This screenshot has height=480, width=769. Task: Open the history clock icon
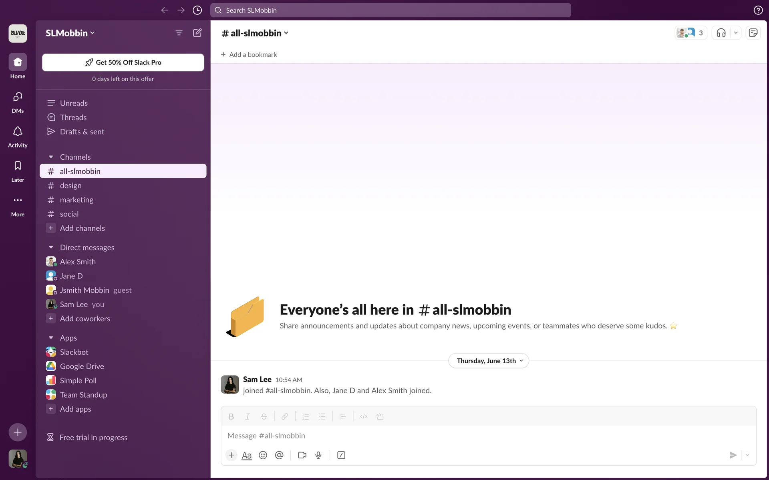point(197,10)
